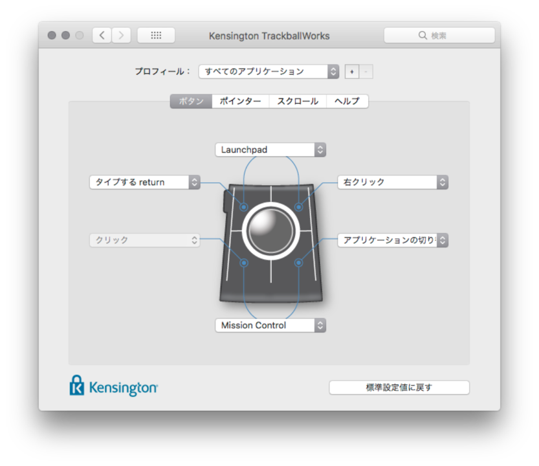Open the アプリケーションの切り替え dropdown
The height and width of the screenshot is (466, 539).
393,240
